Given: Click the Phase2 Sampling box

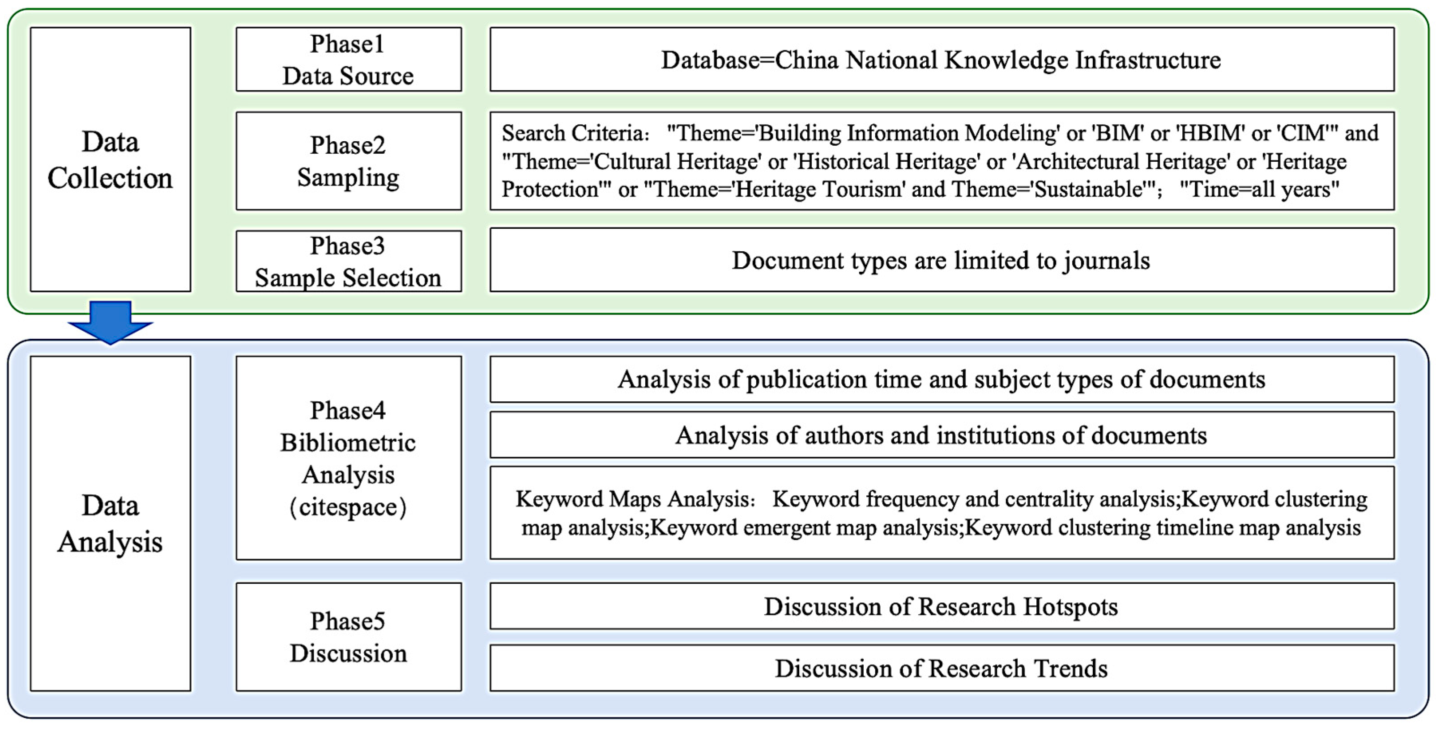Looking at the screenshot, I should pos(349,161).
